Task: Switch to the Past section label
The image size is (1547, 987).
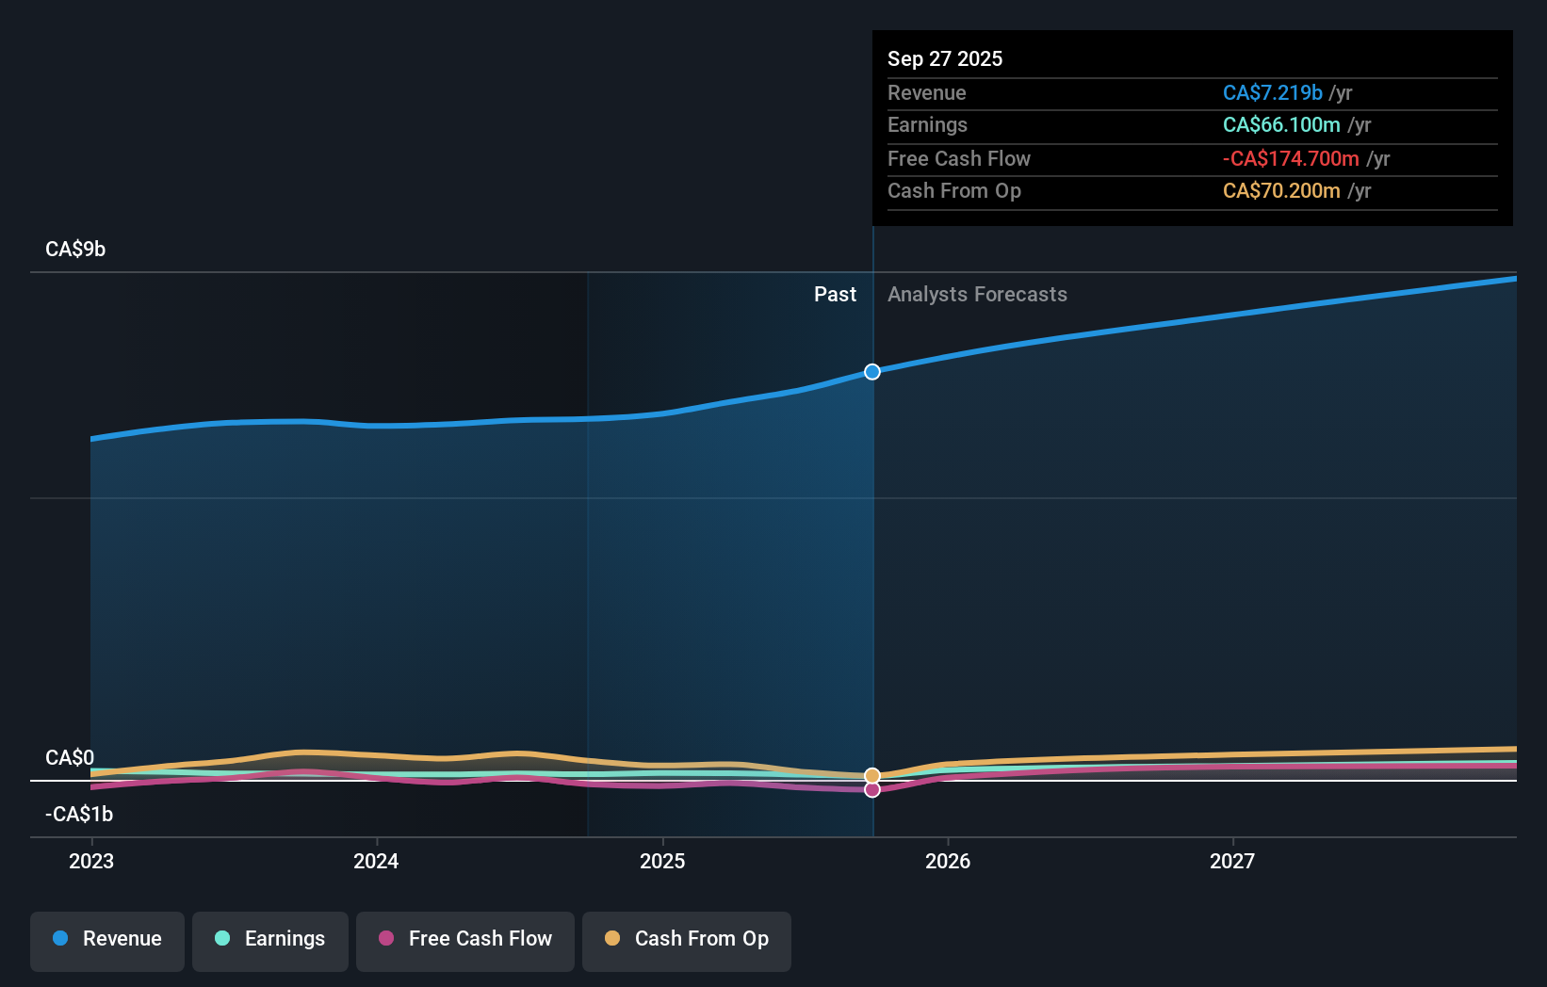Action: pos(835,294)
